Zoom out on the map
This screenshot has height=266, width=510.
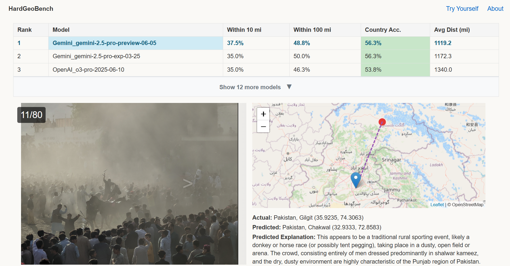[x=263, y=126]
